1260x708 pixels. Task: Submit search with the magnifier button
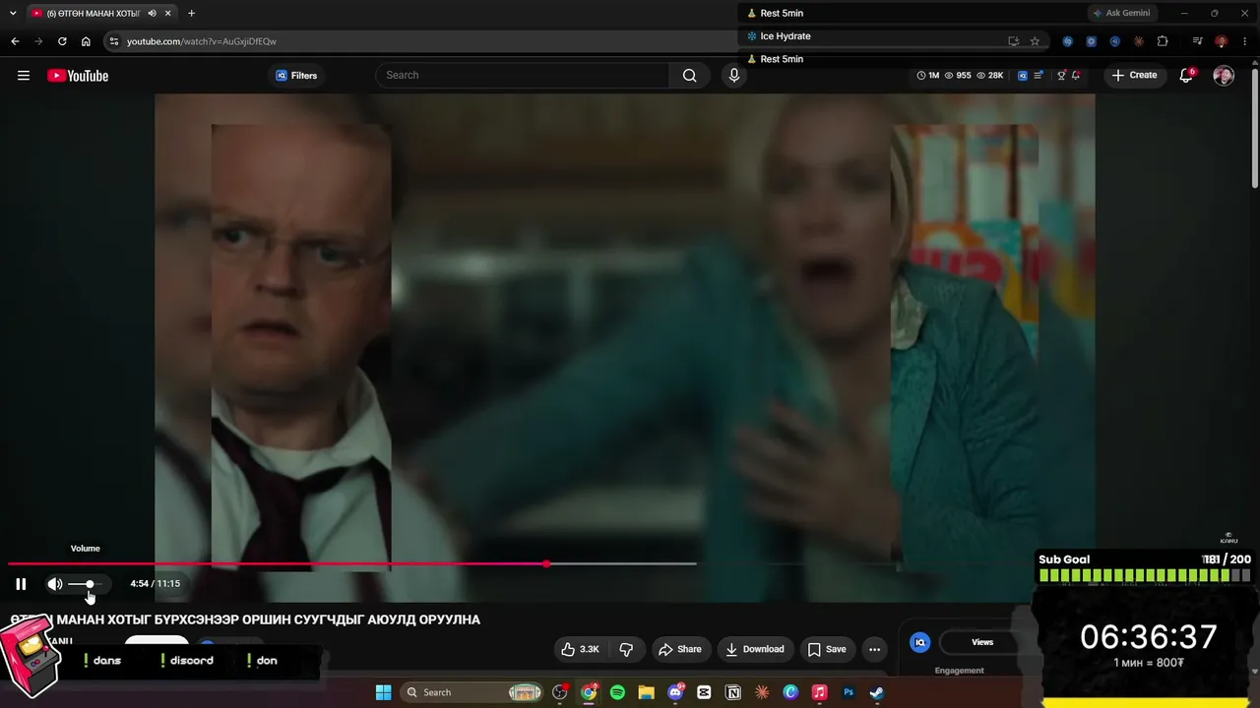tap(689, 75)
